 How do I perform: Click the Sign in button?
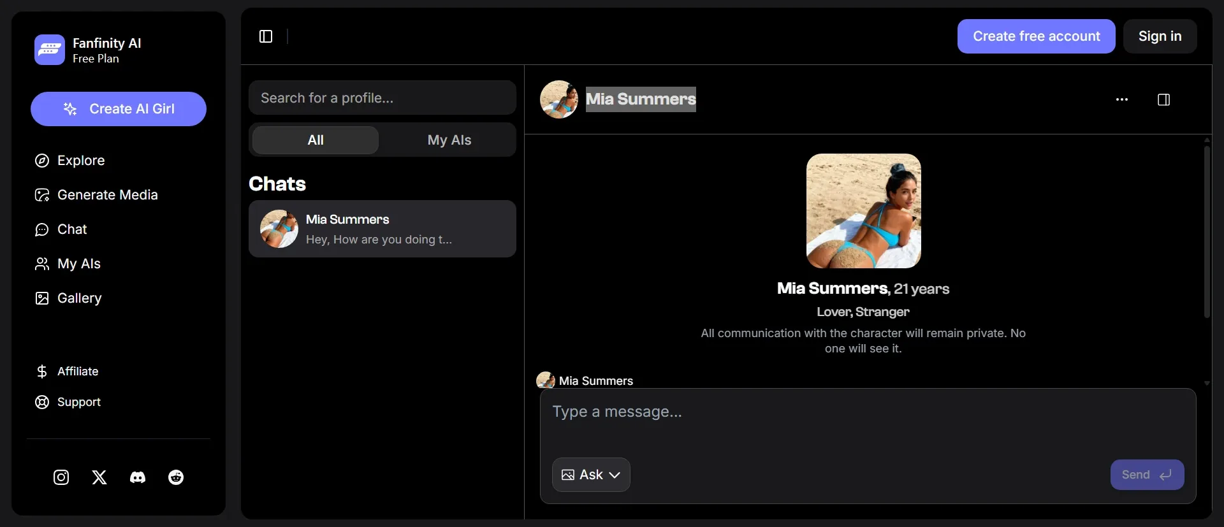tap(1160, 36)
